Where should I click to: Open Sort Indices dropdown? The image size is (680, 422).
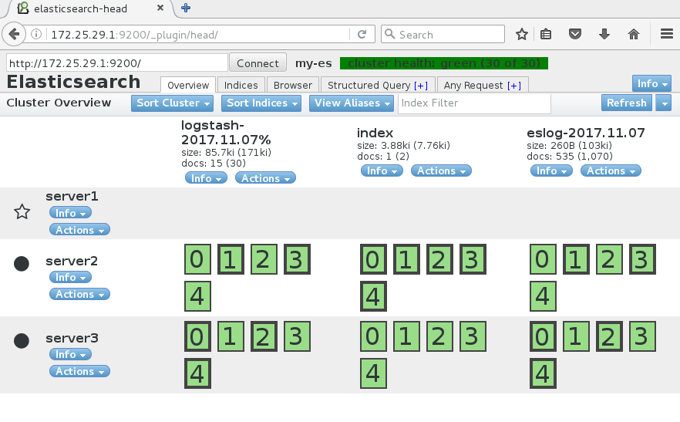pos(261,103)
